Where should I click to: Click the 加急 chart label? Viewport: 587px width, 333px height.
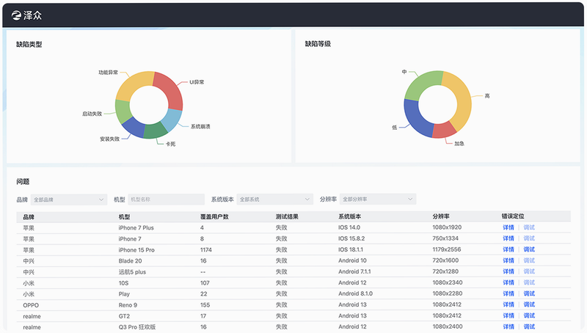tap(459, 143)
